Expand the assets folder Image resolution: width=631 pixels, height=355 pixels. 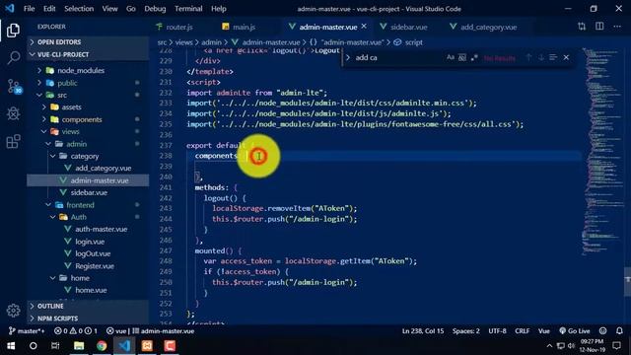point(71,107)
